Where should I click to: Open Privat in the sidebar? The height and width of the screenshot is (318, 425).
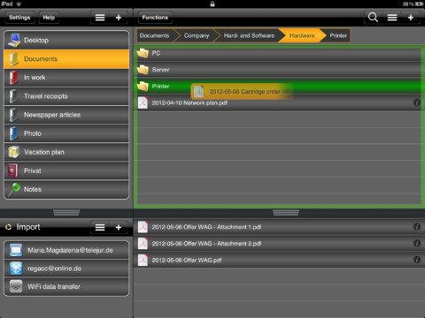click(66, 170)
